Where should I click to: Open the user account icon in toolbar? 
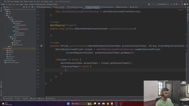coord(149,4)
